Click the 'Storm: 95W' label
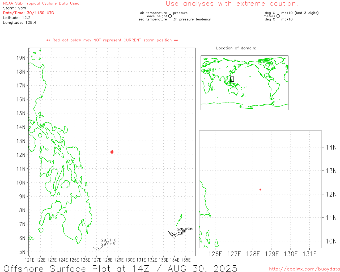340x272 pixels. coord(15,8)
